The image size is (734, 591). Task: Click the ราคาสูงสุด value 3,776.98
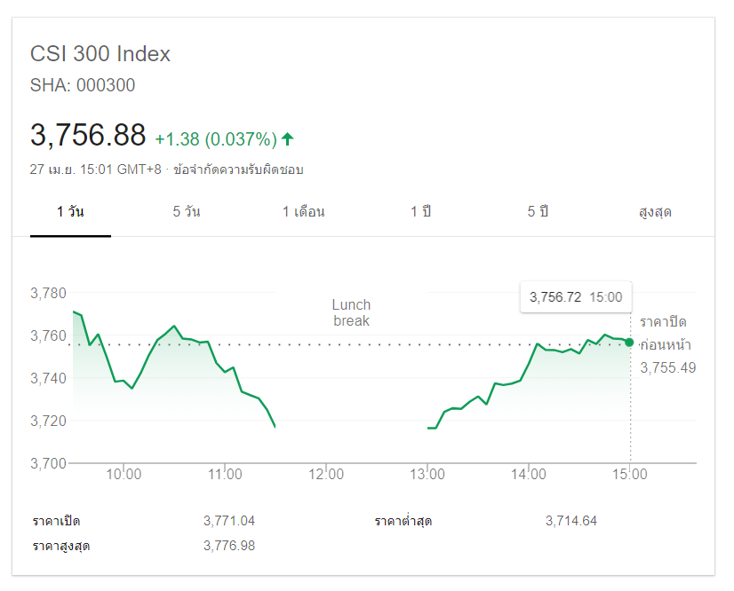229,546
